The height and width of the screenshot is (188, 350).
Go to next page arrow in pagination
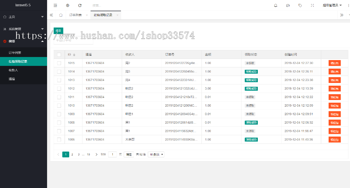[96, 154]
